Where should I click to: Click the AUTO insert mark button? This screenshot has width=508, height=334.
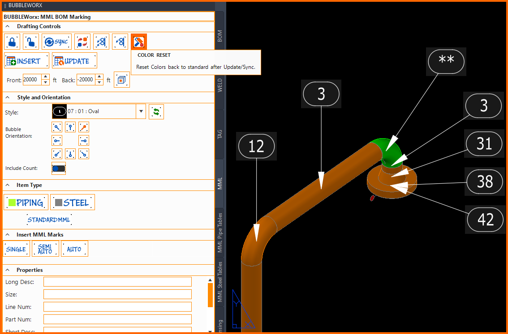click(74, 249)
